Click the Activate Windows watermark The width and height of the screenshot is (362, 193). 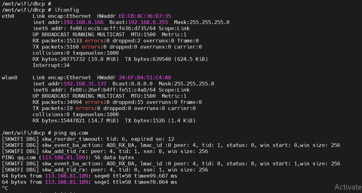(348, 187)
